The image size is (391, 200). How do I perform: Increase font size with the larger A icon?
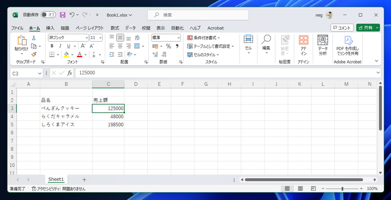tap(83, 46)
